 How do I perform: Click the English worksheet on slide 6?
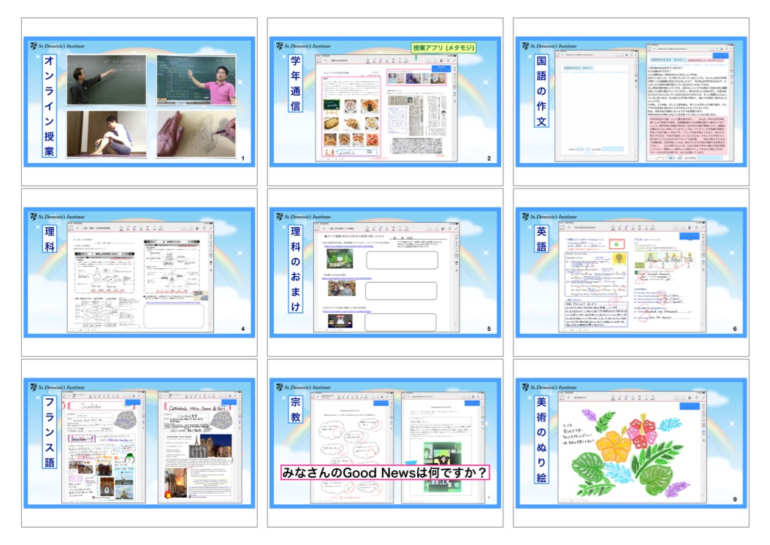click(x=633, y=277)
